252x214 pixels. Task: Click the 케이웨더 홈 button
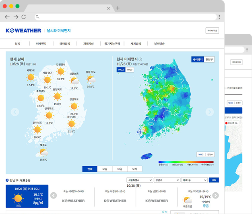click(213, 31)
